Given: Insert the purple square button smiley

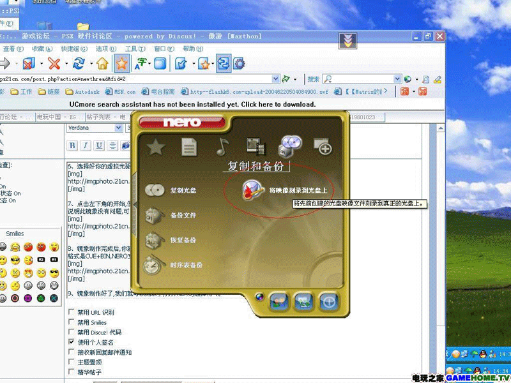Looking at the screenshot, I should point(28,298).
